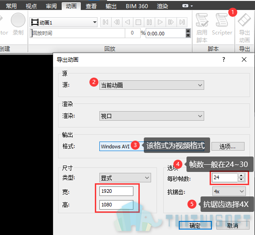Click the 0:00.00 time field
Image resolution: width=255 pixels, height=235 pixels.
coord(166,33)
